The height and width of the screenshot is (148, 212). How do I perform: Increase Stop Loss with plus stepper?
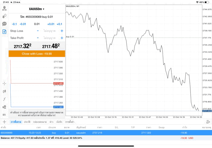(x=62, y=31)
